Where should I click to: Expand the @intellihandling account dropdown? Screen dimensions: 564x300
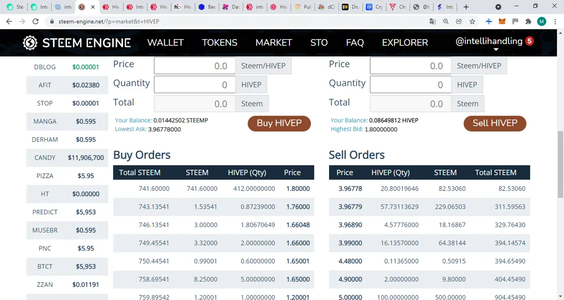496,49
